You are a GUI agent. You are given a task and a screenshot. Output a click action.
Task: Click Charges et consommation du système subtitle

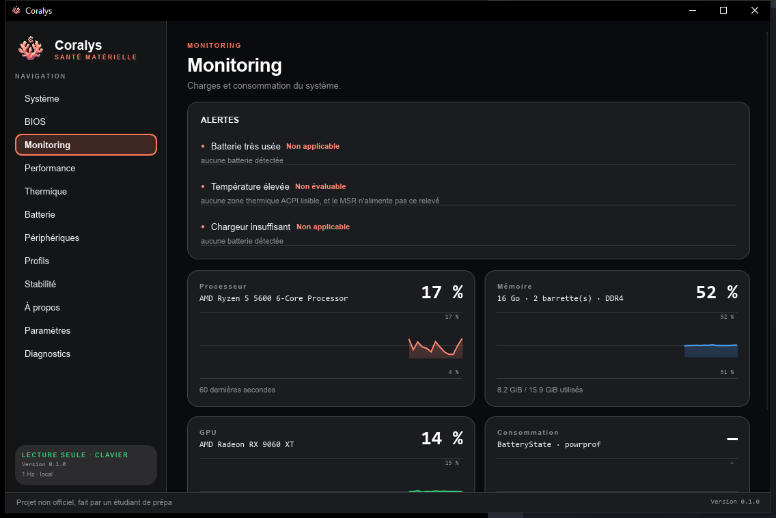264,85
